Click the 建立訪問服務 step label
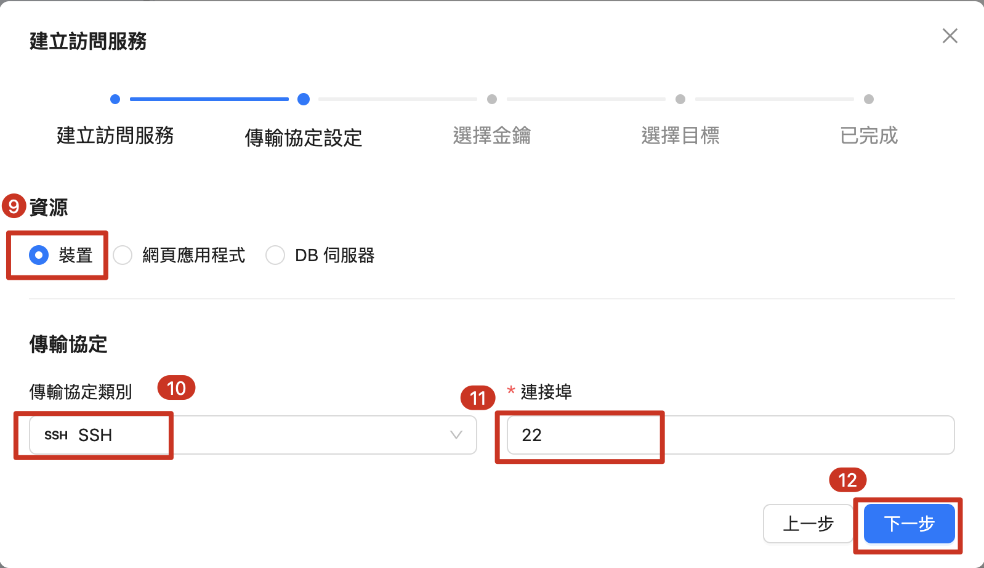The image size is (984, 568). [x=115, y=136]
